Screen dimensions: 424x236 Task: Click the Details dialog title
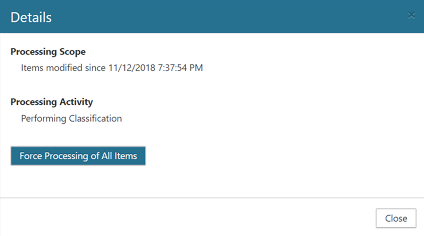(31, 18)
